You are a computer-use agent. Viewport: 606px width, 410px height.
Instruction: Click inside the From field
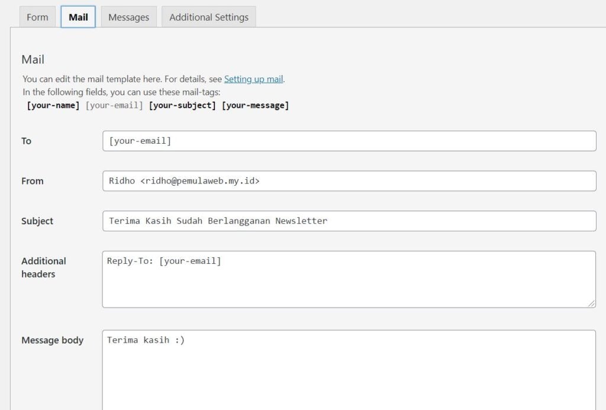point(349,181)
